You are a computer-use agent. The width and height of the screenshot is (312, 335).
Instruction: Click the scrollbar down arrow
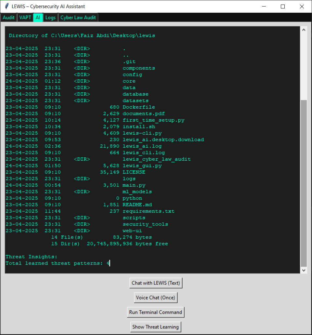[304, 270]
